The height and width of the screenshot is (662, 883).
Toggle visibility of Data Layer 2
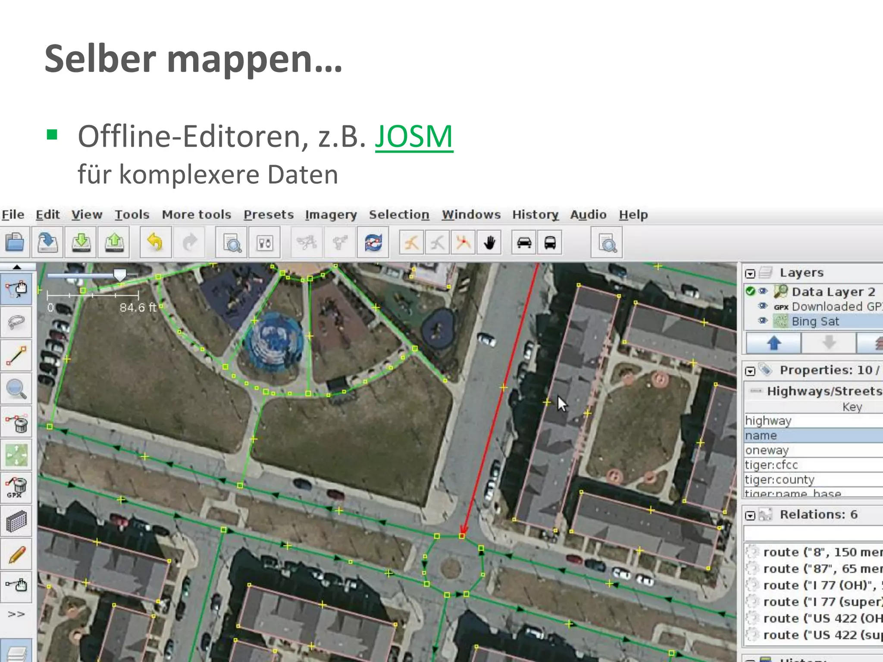(x=763, y=291)
